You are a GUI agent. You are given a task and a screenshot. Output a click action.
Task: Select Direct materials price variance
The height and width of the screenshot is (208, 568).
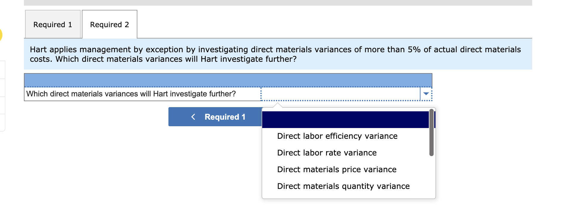pos(337,170)
